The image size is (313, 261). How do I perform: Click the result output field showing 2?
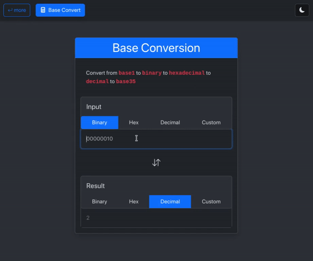click(x=156, y=218)
